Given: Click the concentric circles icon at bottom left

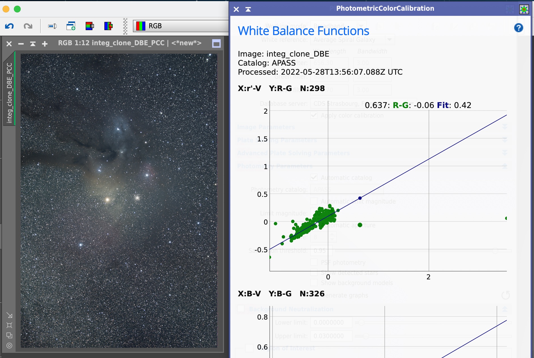Looking at the screenshot, I should click(x=9, y=346).
